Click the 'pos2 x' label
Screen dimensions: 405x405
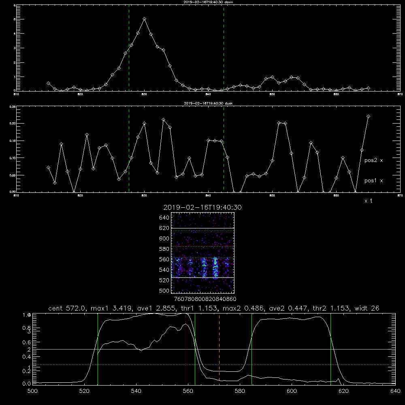pos(373,160)
